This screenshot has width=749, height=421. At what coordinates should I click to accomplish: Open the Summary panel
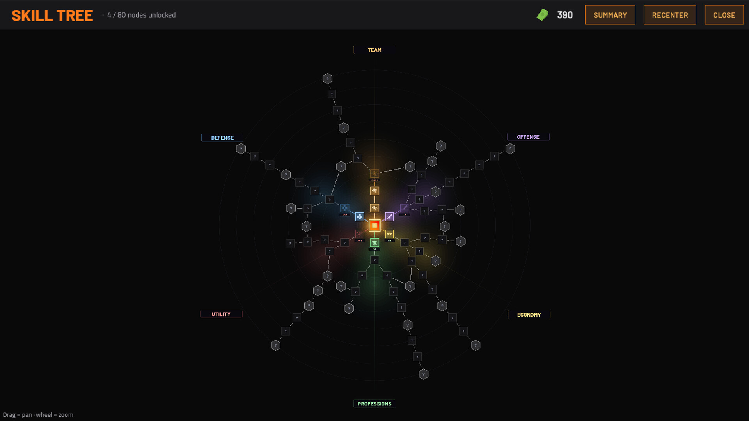point(610,15)
